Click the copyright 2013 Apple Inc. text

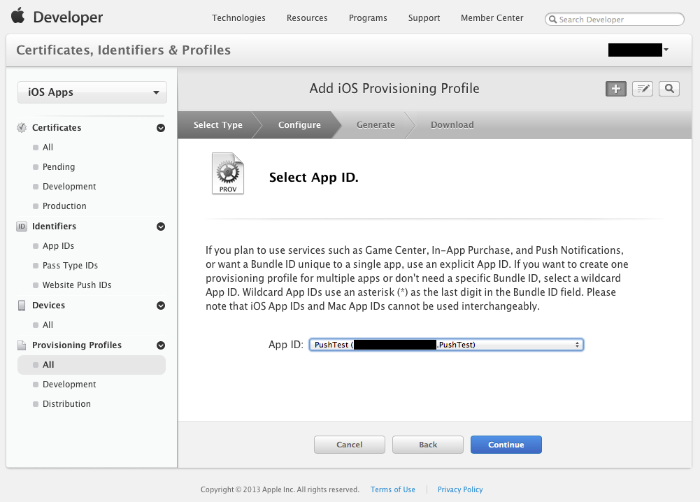click(280, 489)
